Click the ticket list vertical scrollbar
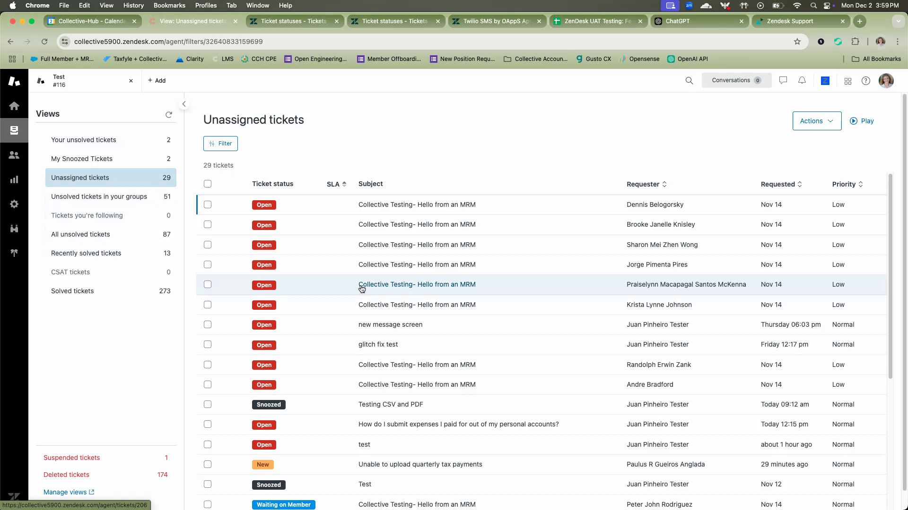 tap(891, 276)
